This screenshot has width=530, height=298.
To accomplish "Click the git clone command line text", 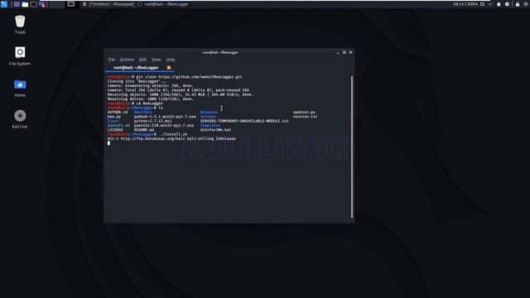I will point(175,77).
